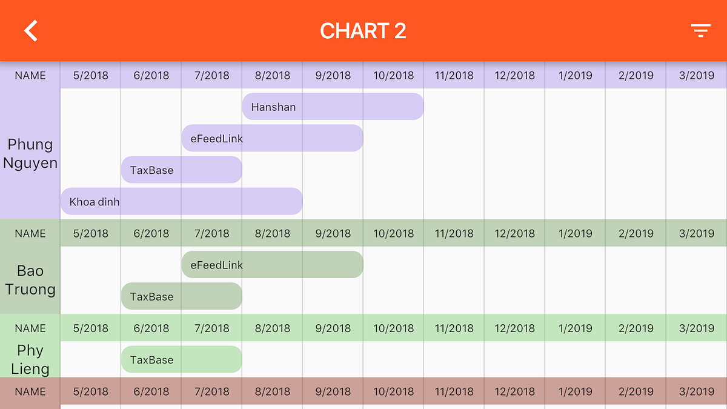Select the NAME header in the red bottom row
Screen dimensions: 727x409
tap(30, 391)
